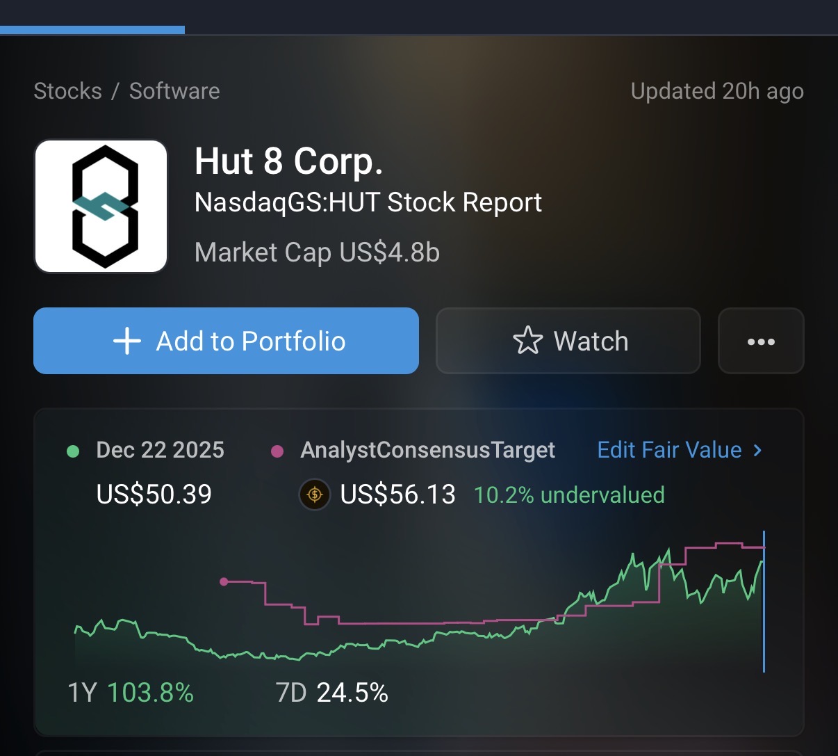Open the Software breadcrumb category

174,91
